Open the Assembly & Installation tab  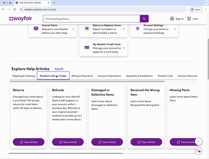[139, 76]
